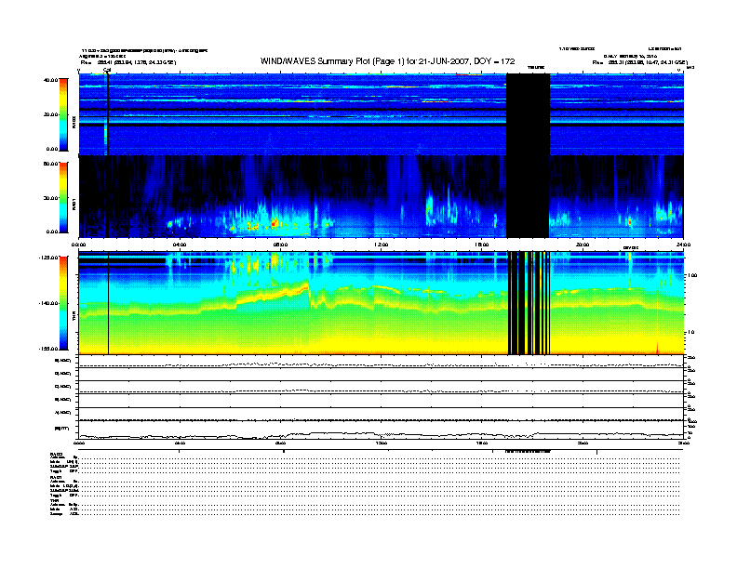Click the 10 tick on TNR right axis
This screenshot has width=737, height=569.
pos(690,333)
